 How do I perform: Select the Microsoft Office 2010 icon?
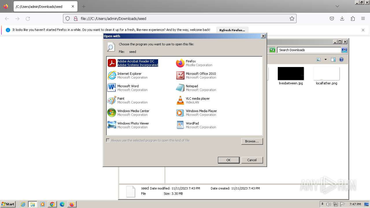180,75
